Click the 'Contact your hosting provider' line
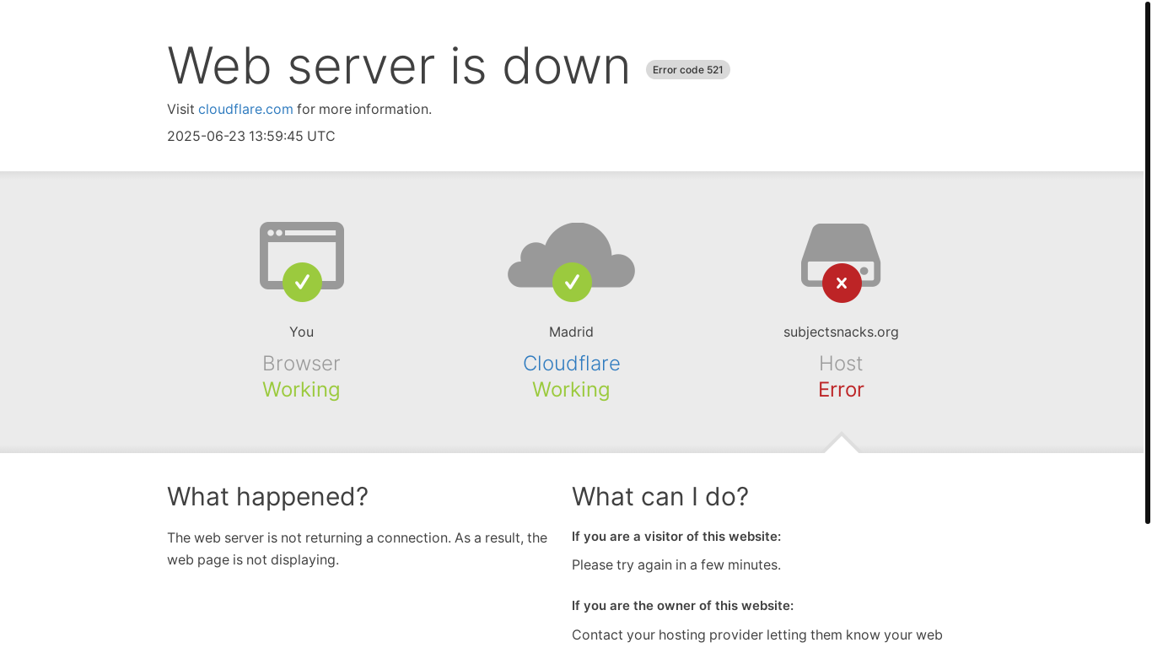Viewport: 1152px width, 648px height. coord(757,634)
